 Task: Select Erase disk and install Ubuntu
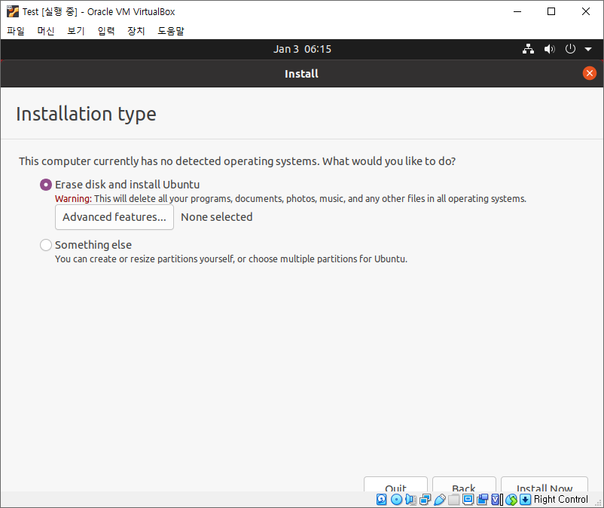point(46,185)
